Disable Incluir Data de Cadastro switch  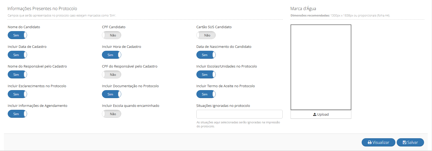pos(17,55)
